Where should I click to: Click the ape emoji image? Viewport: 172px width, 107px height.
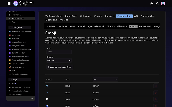tap(47, 106)
